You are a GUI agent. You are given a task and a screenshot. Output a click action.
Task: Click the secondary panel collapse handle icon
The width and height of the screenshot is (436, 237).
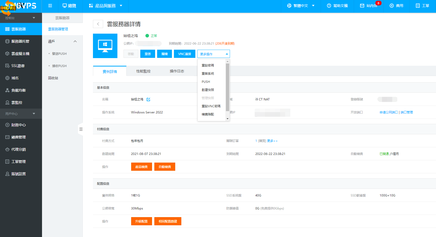pyautogui.click(x=81, y=129)
